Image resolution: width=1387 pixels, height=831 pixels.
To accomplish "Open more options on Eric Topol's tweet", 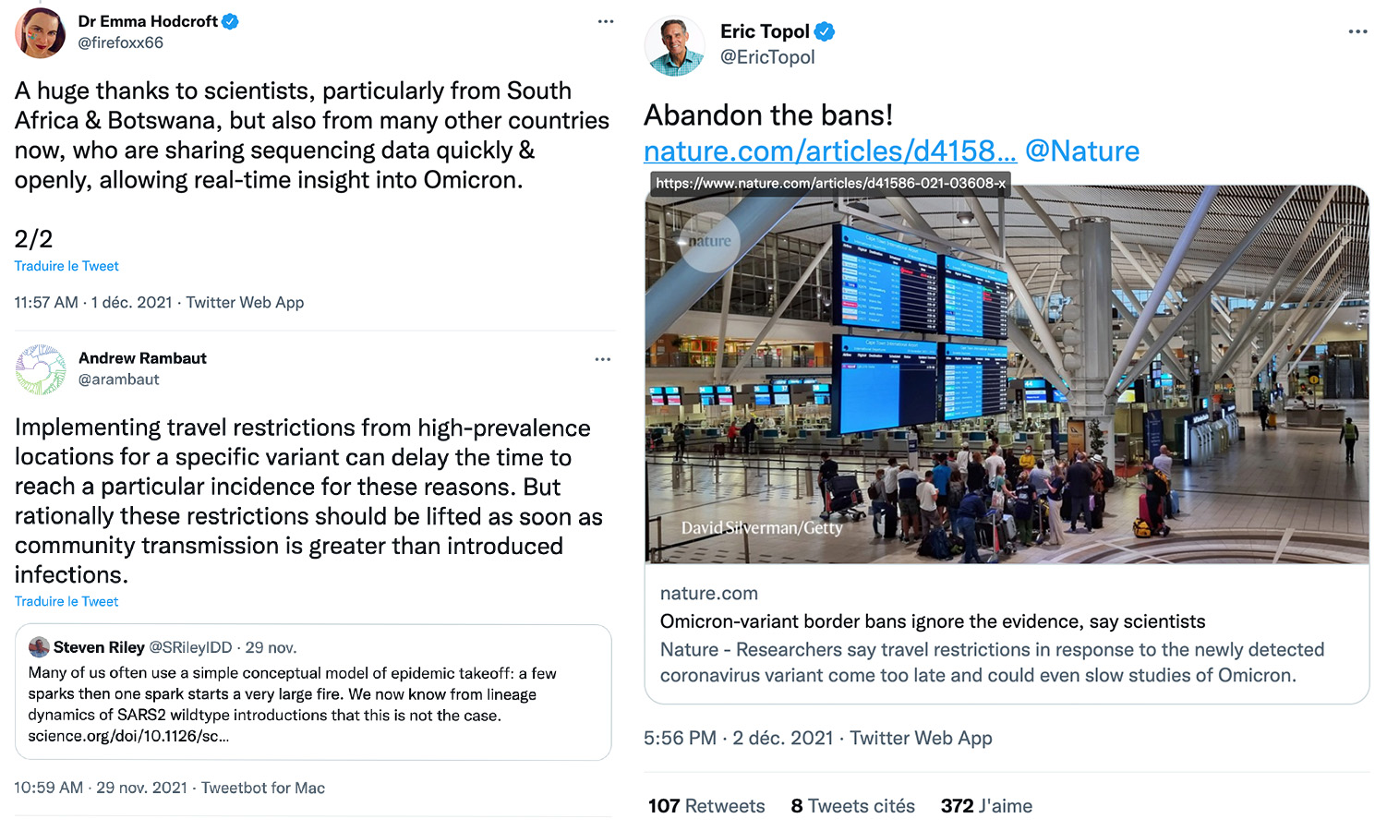I will click(x=1357, y=31).
